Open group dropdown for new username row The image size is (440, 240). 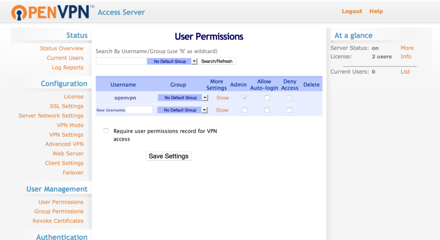tap(182, 110)
